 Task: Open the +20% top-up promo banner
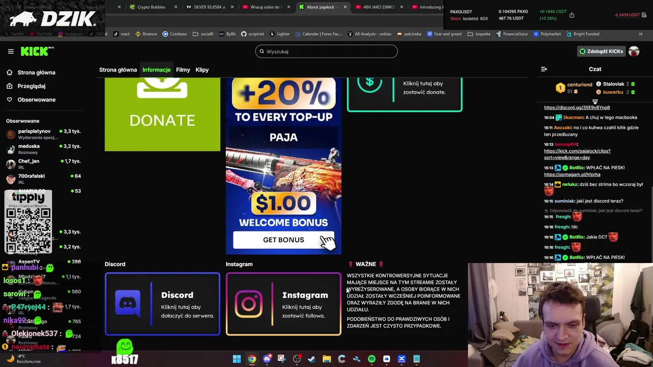coord(284,166)
